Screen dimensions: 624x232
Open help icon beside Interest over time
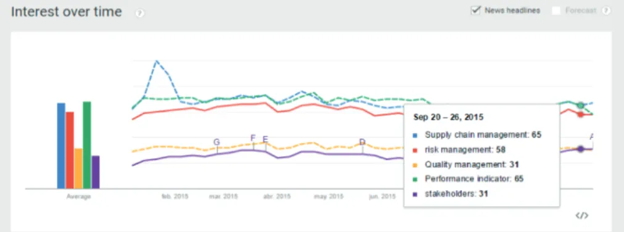tap(140, 13)
